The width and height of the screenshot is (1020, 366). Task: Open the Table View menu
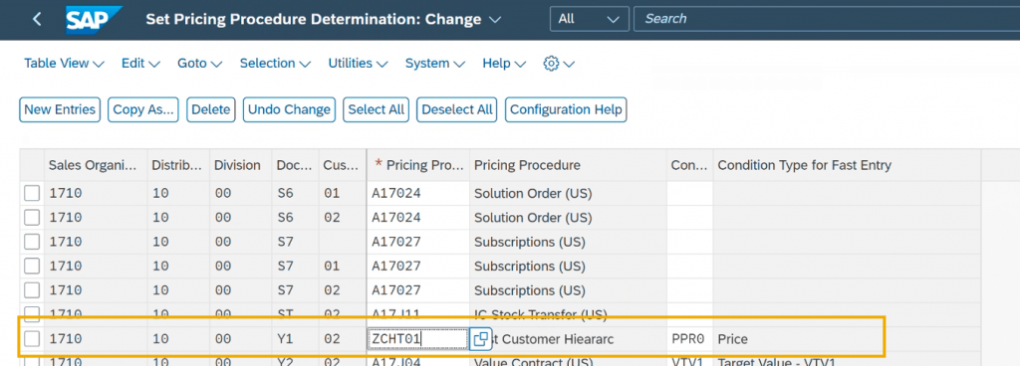[x=64, y=64]
